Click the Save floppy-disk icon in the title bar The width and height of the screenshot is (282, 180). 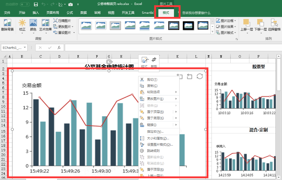tap(36, 4)
